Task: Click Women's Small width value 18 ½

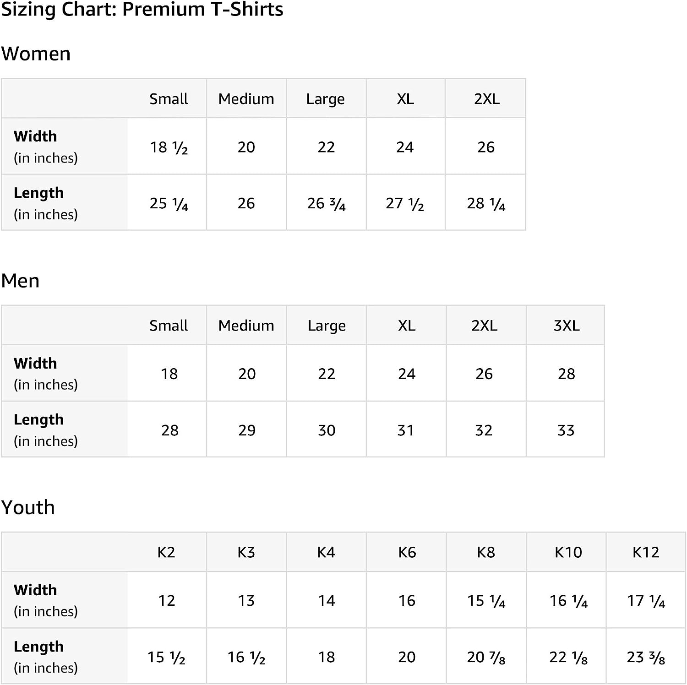Action: (169, 147)
